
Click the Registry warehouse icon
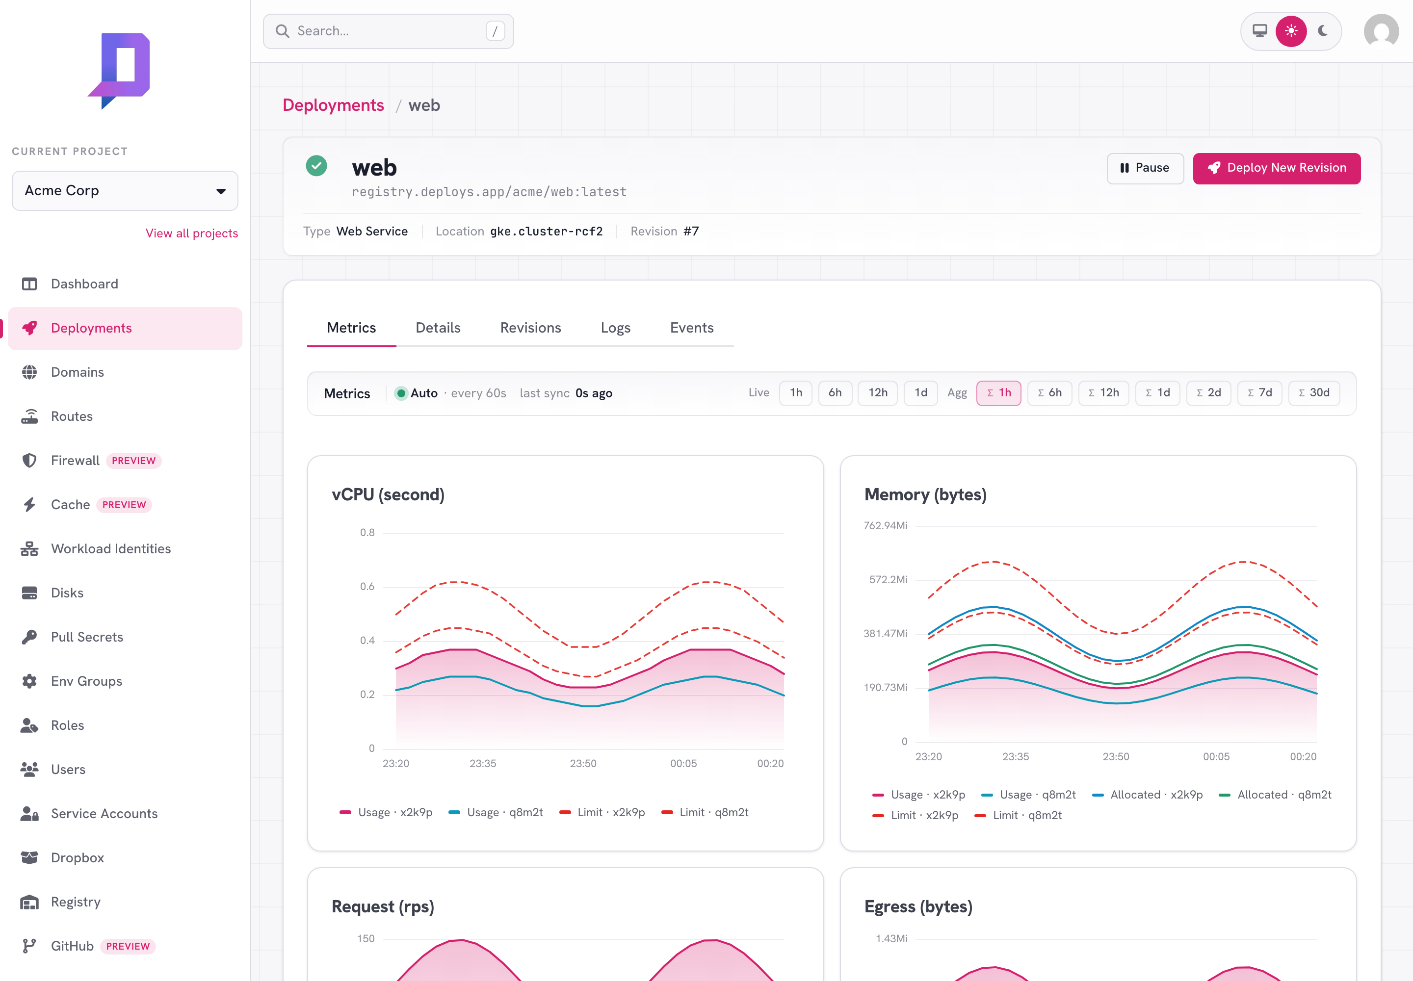[29, 903]
